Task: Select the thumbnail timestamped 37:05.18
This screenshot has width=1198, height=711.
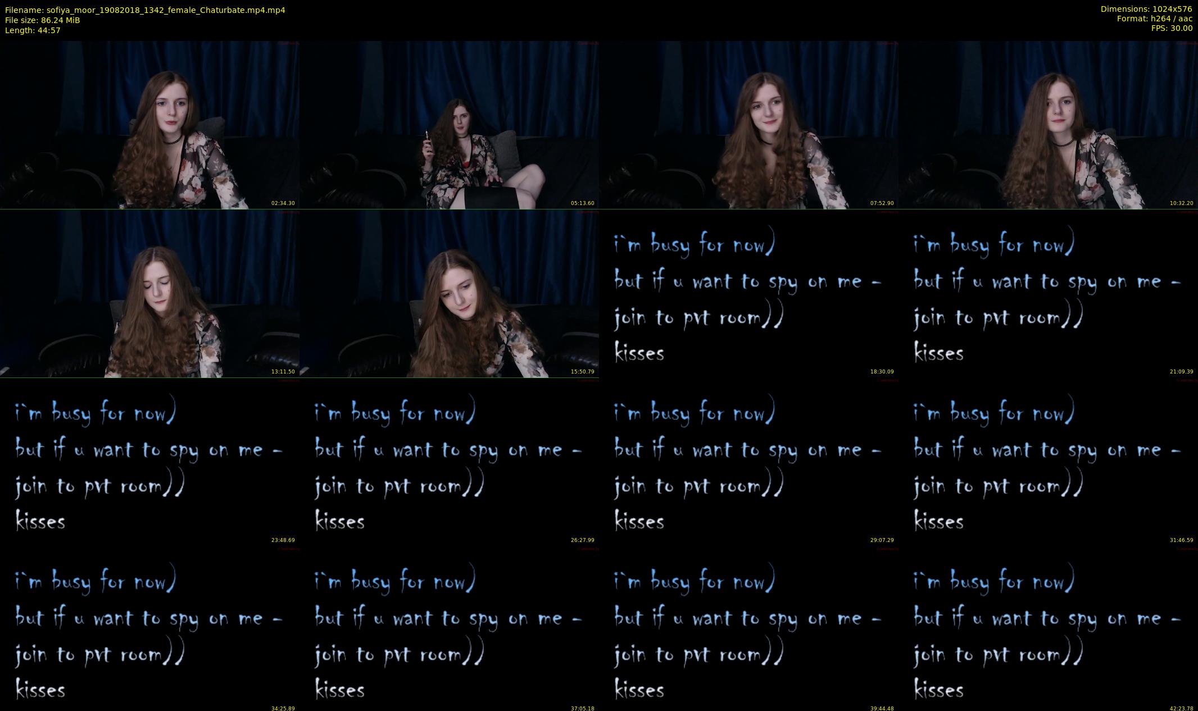Action: [449, 628]
